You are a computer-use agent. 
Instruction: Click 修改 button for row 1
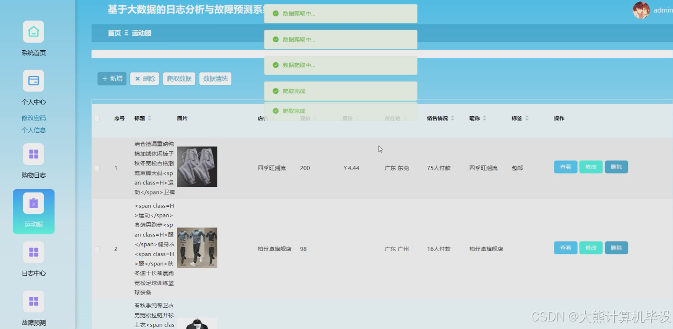tap(591, 167)
